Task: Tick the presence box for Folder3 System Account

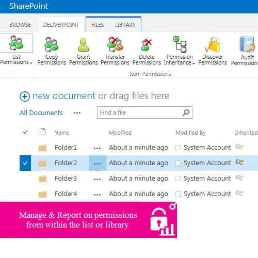Action: (x=178, y=179)
